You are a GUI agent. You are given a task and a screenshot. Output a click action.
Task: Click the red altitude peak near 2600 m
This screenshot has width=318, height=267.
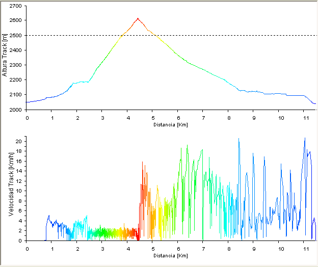138,19
